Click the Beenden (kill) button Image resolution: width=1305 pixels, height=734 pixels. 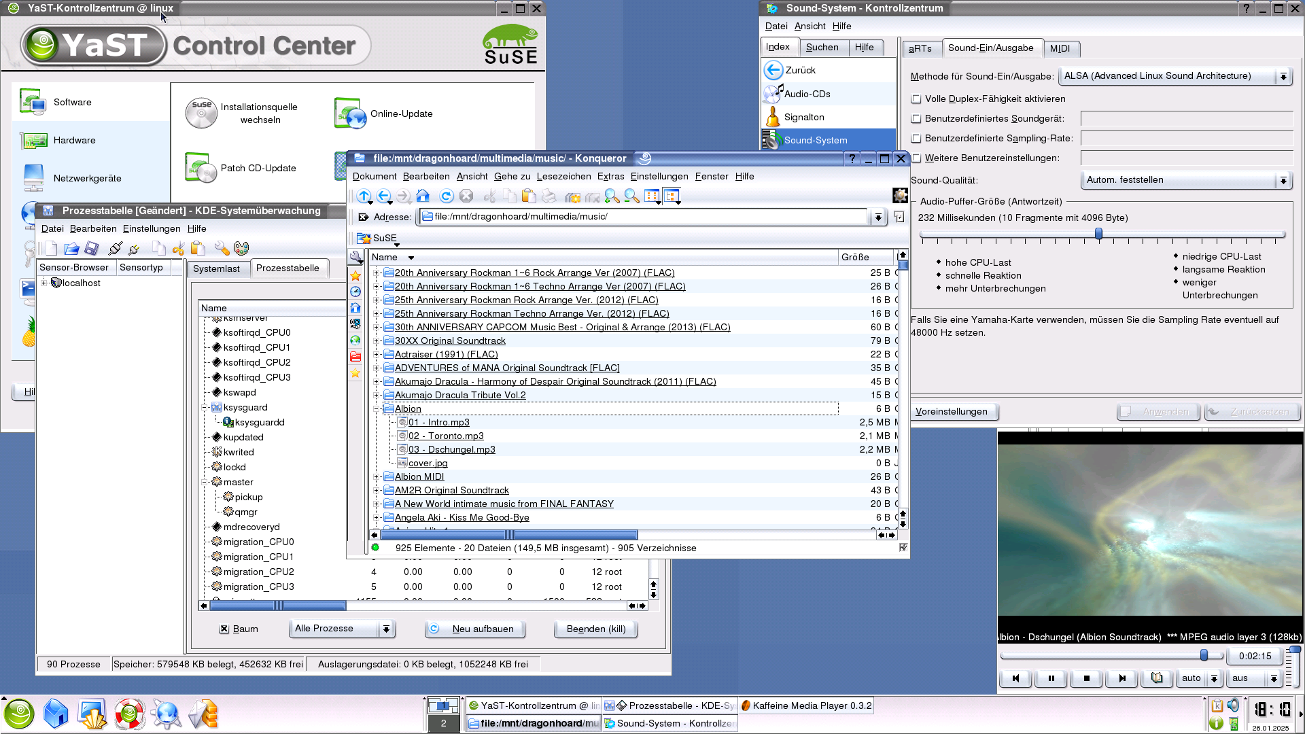596,629
